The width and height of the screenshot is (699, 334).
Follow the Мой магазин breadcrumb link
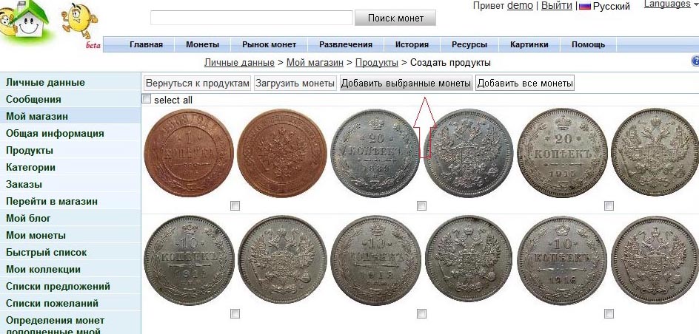(x=315, y=63)
